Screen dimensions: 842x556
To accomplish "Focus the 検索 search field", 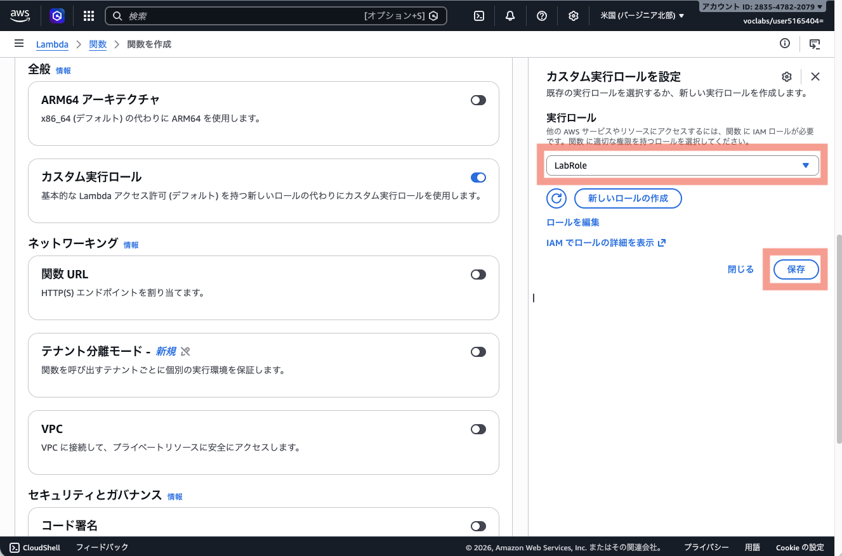I will click(x=276, y=16).
